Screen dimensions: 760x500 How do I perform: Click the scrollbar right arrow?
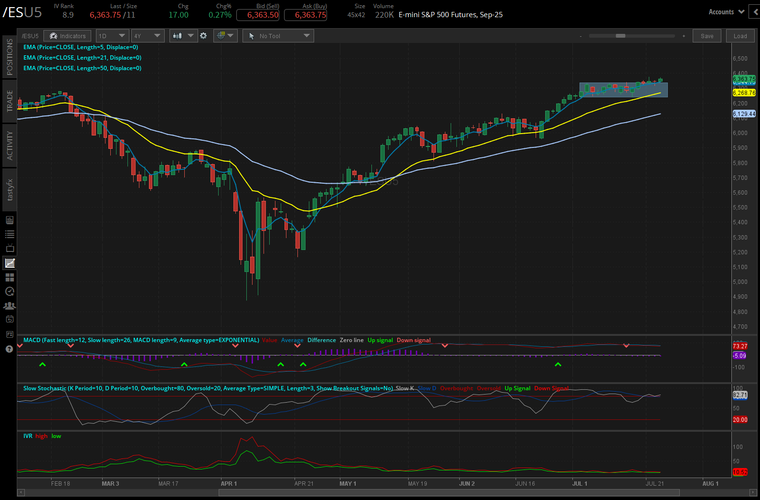pyautogui.click(x=753, y=492)
